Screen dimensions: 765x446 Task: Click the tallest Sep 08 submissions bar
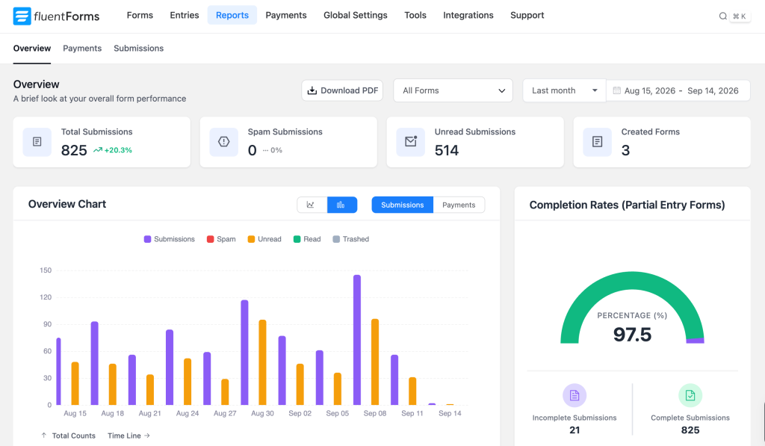[x=357, y=340]
